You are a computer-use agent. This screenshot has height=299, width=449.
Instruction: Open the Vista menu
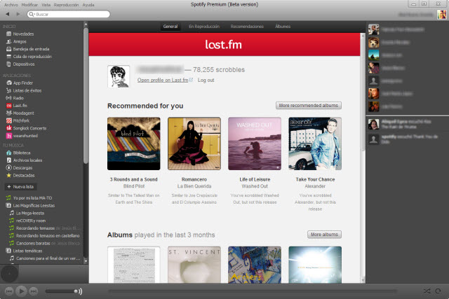pos(46,5)
